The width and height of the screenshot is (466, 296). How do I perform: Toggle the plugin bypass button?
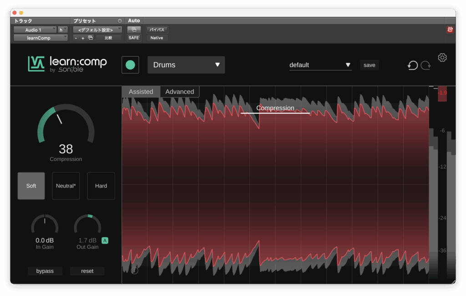coord(45,271)
